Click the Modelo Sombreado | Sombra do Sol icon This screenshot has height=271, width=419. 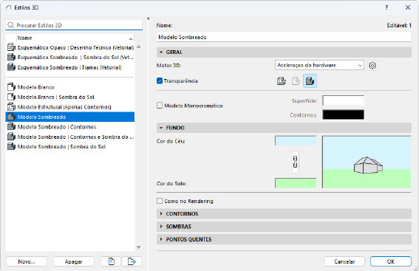click(11, 146)
